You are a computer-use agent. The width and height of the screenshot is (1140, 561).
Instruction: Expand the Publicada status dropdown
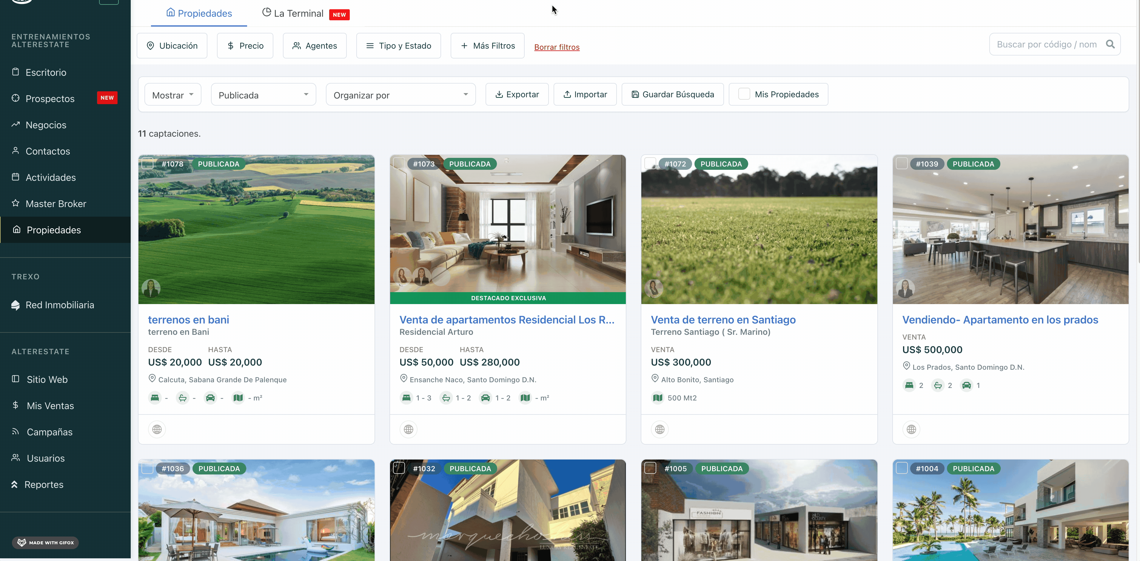[x=263, y=95]
